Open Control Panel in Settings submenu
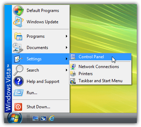 [x=101, y=57]
